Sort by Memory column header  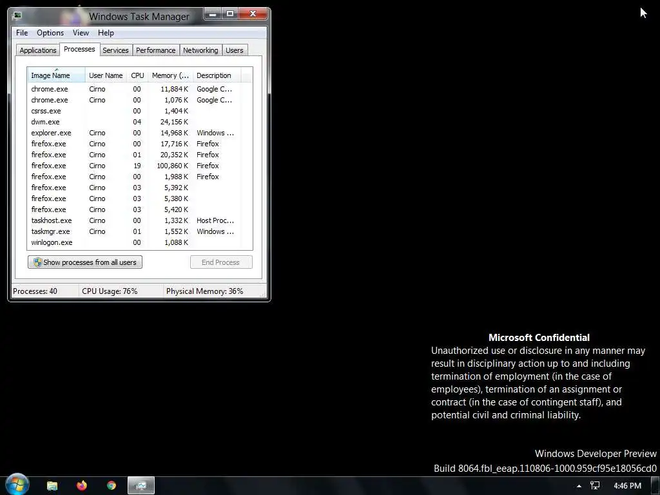point(170,75)
